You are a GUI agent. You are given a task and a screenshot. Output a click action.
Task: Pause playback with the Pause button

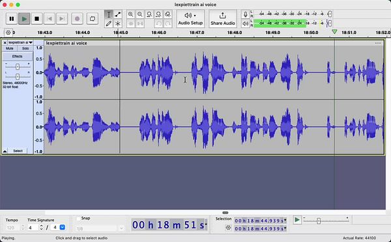pyautogui.click(x=12, y=19)
